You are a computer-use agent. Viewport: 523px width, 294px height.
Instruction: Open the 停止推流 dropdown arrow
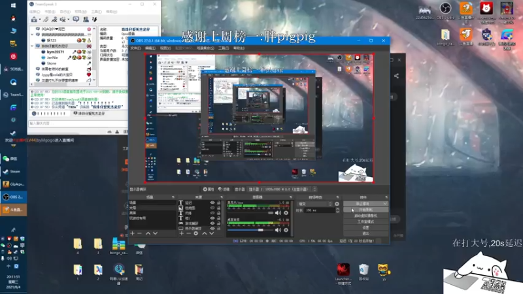pyautogui.click(x=385, y=203)
